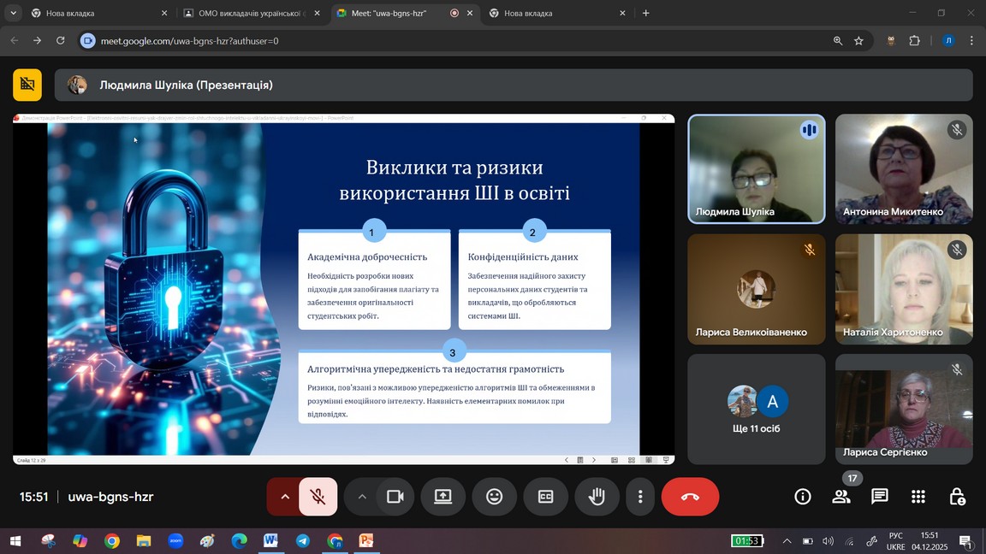Toggle closed captions
986x554 pixels.
pyautogui.click(x=545, y=497)
